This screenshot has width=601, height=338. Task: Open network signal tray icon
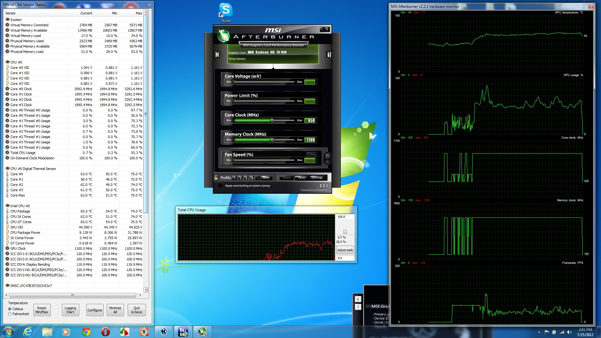tap(562, 332)
